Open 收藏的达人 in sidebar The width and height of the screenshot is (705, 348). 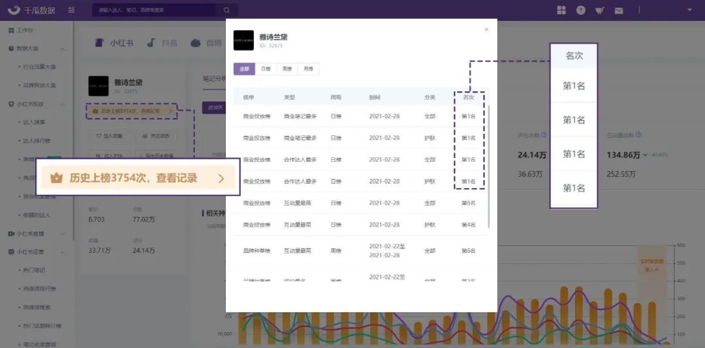point(37,215)
